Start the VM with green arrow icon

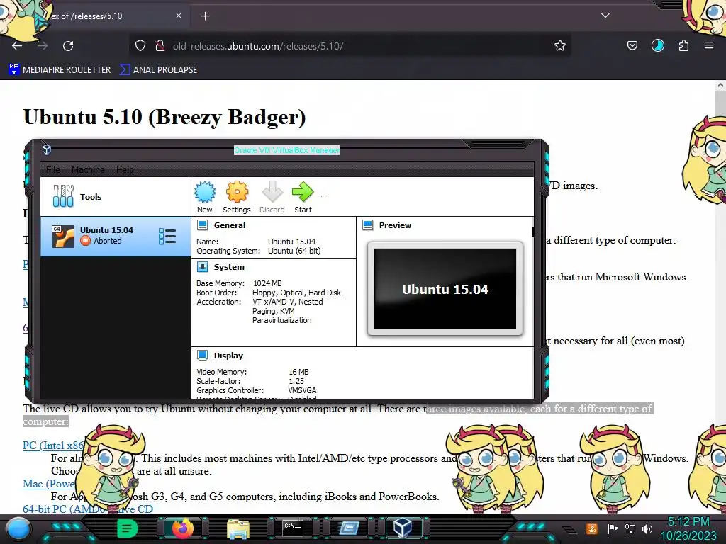(303, 192)
